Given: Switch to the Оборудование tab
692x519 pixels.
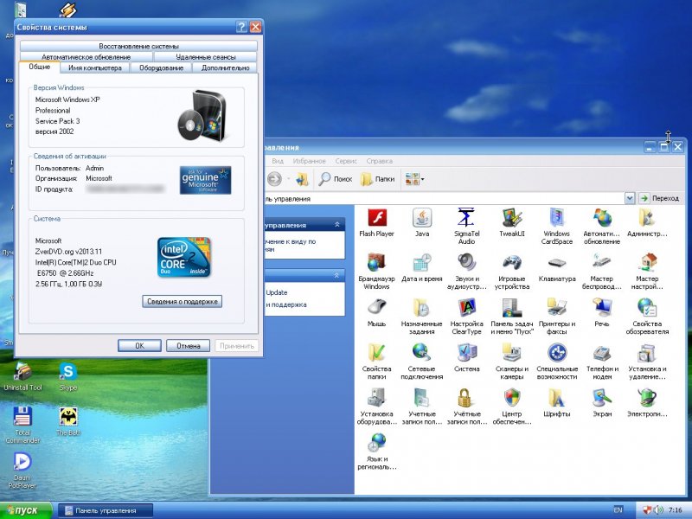Looking at the screenshot, I should click(x=162, y=68).
